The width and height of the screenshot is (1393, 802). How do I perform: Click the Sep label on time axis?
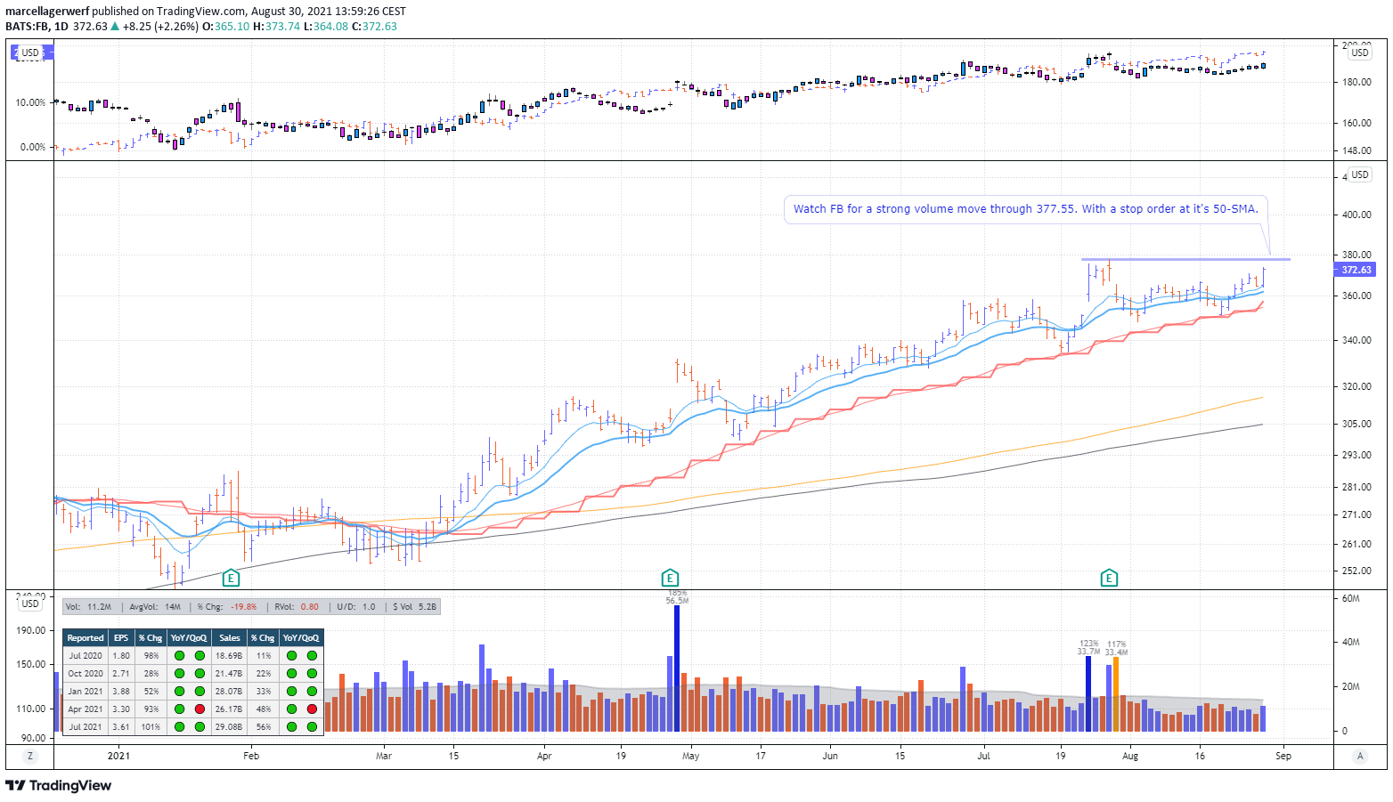coord(1283,756)
